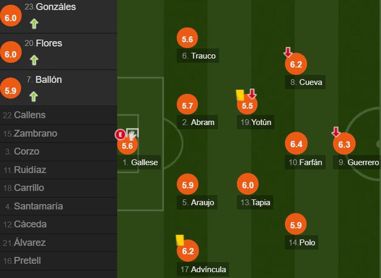Click the red error icon beside Gallese

point(121,134)
